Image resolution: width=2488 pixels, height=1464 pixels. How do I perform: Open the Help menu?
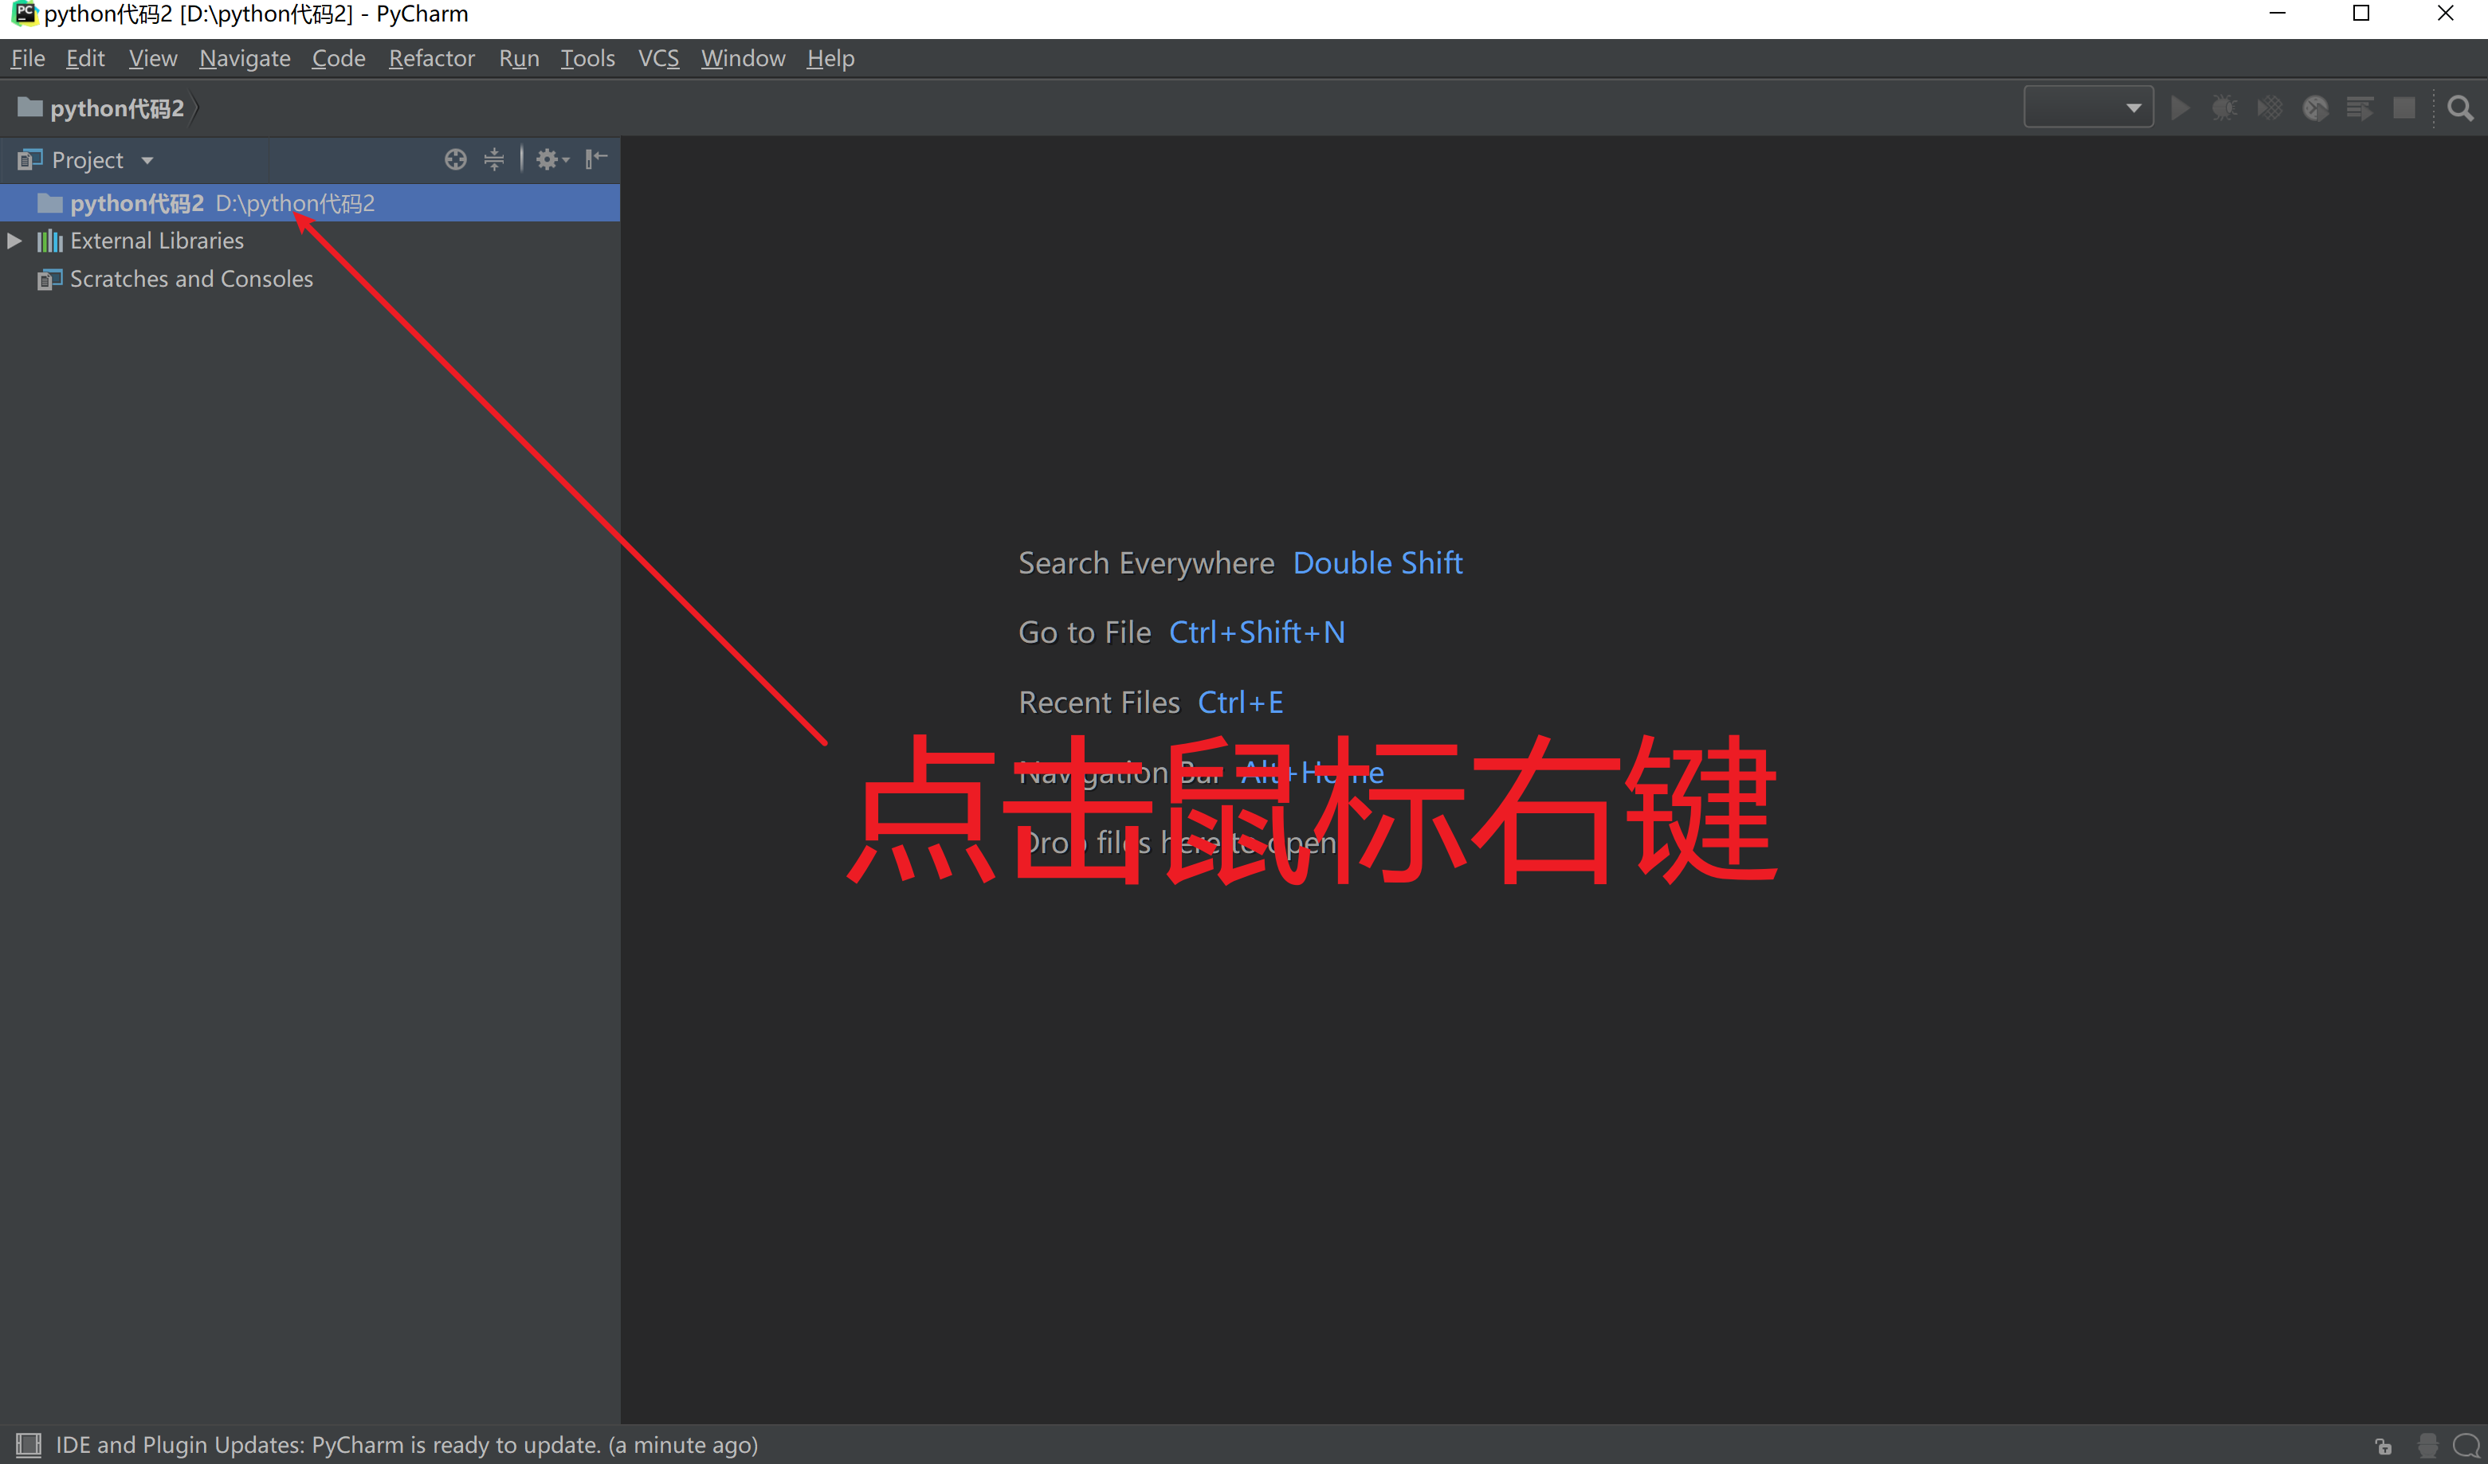[x=830, y=58]
